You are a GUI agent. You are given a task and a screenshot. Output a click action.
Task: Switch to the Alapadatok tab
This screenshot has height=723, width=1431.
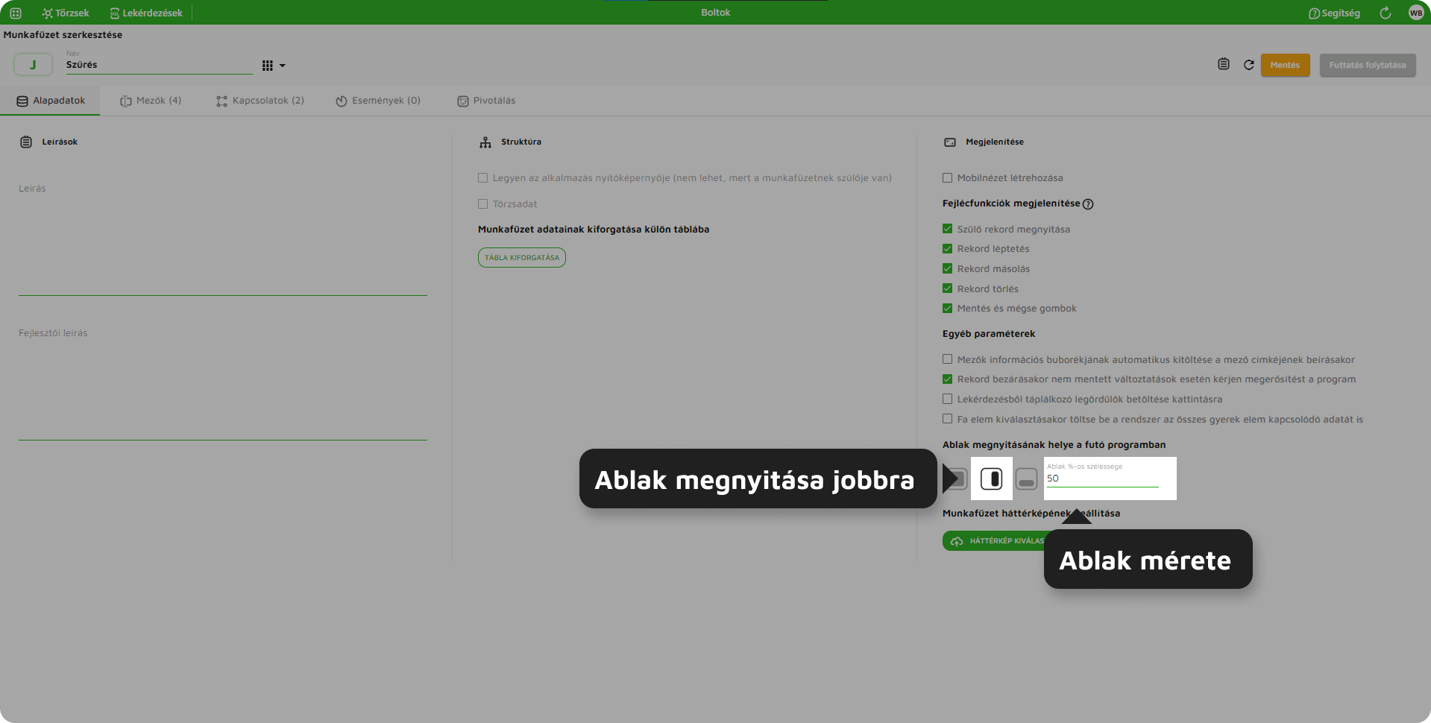click(50, 101)
